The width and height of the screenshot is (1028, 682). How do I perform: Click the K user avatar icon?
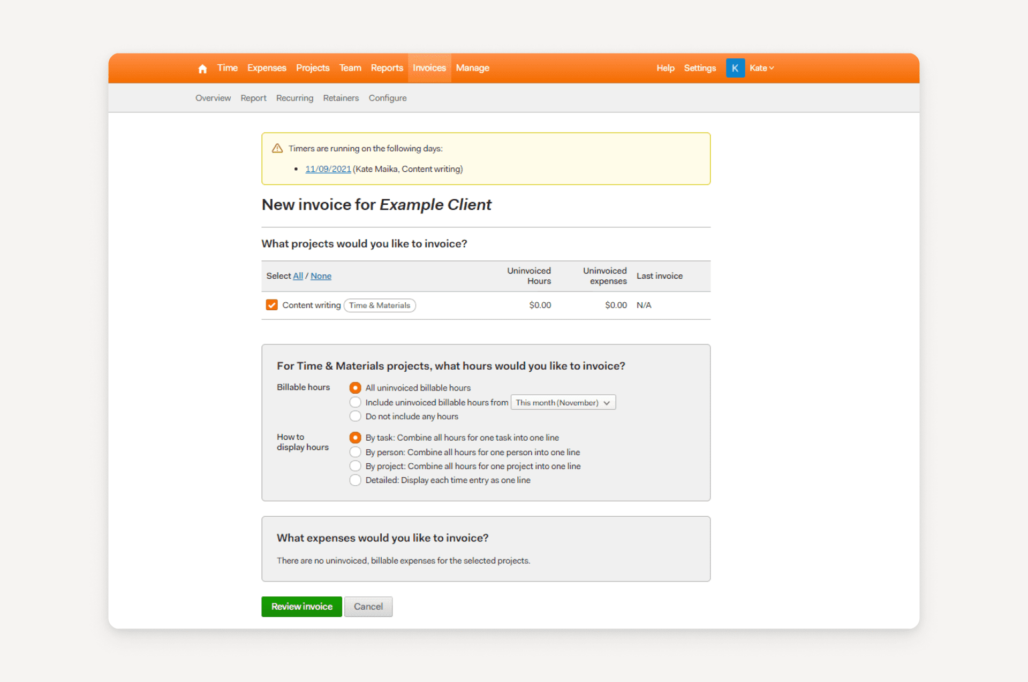pos(735,68)
